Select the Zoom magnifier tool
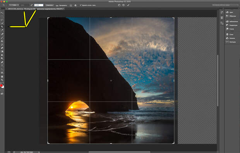Screen dimensions: 240x153 coord(2,80)
